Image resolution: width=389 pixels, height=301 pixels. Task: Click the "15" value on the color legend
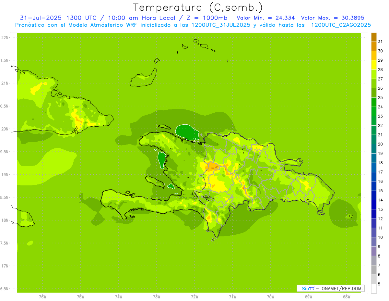[x=380, y=191]
